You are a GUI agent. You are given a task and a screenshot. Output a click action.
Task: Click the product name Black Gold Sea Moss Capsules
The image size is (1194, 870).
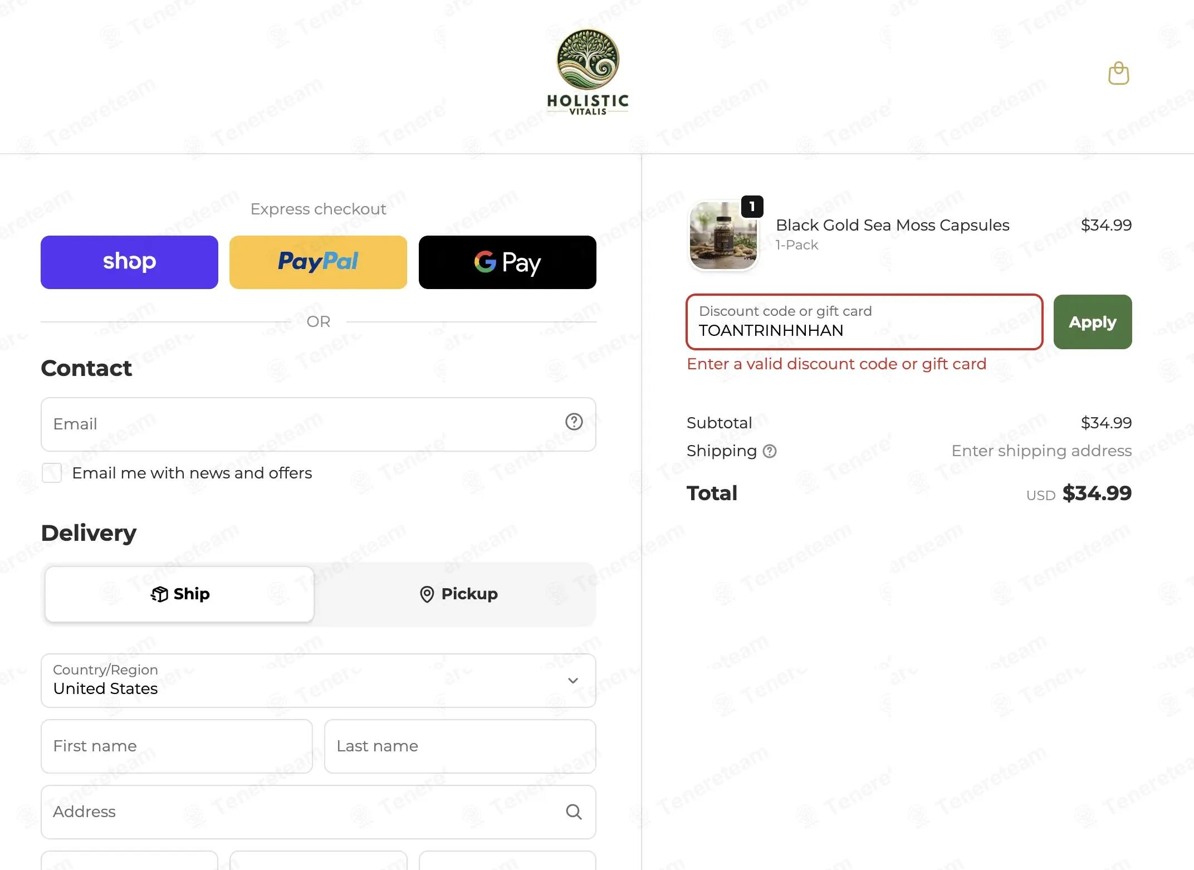(892, 225)
